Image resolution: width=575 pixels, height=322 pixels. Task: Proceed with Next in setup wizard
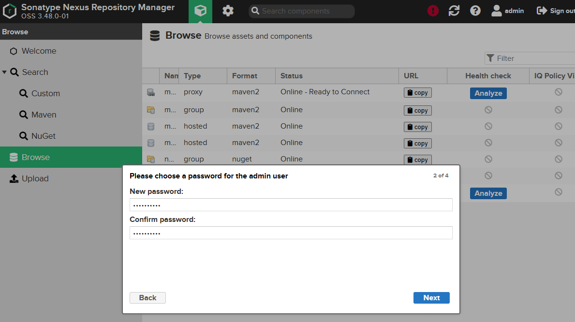[431, 298]
